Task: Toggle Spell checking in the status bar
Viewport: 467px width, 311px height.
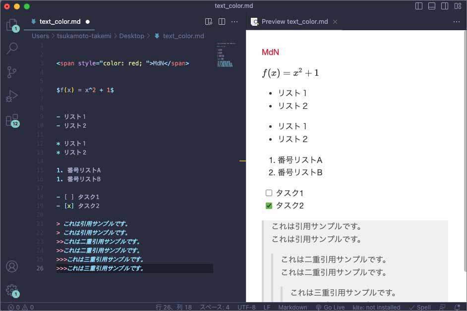Action: (419, 307)
